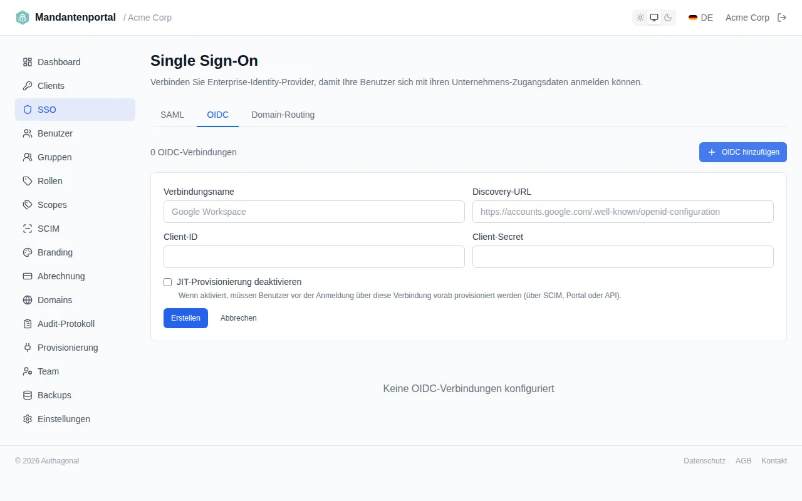Click the Clients key icon
802x501 pixels.
click(28, 86)
